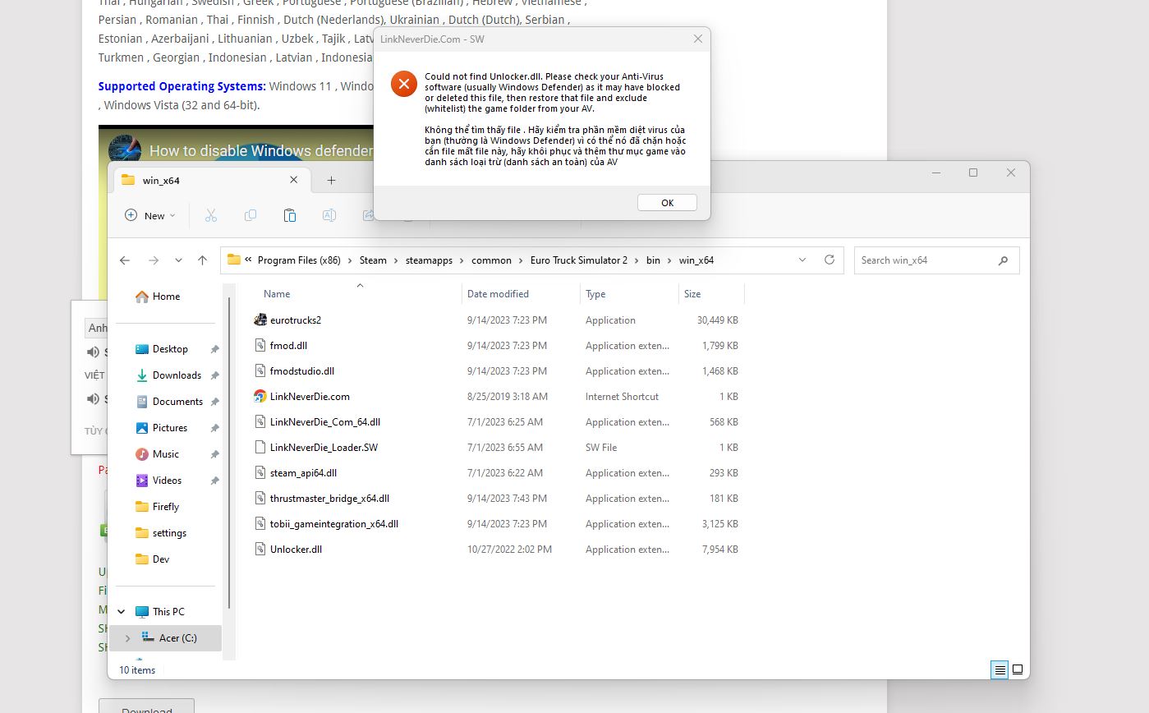Viewport: 1149px width, 713px height.
Task: Open the address bar history dropdown
Action: (x=802, y=260)
